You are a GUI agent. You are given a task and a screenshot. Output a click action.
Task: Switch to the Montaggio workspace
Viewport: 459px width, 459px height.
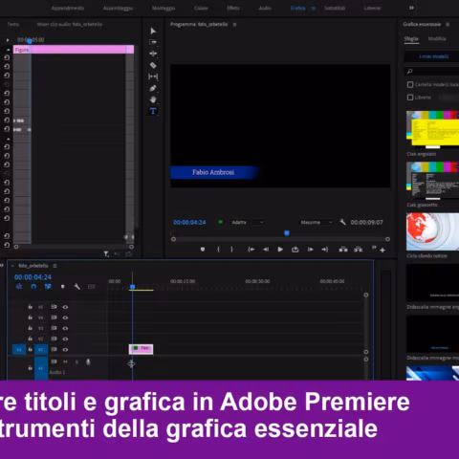[164, 8]
